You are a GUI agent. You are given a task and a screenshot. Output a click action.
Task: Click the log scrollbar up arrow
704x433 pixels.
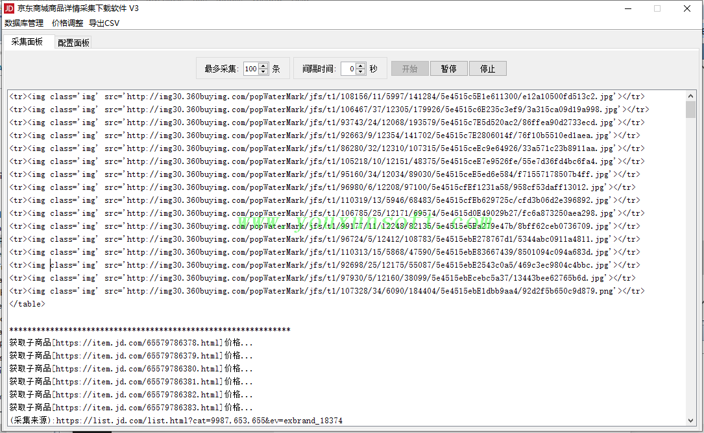(x=690, y=95)
